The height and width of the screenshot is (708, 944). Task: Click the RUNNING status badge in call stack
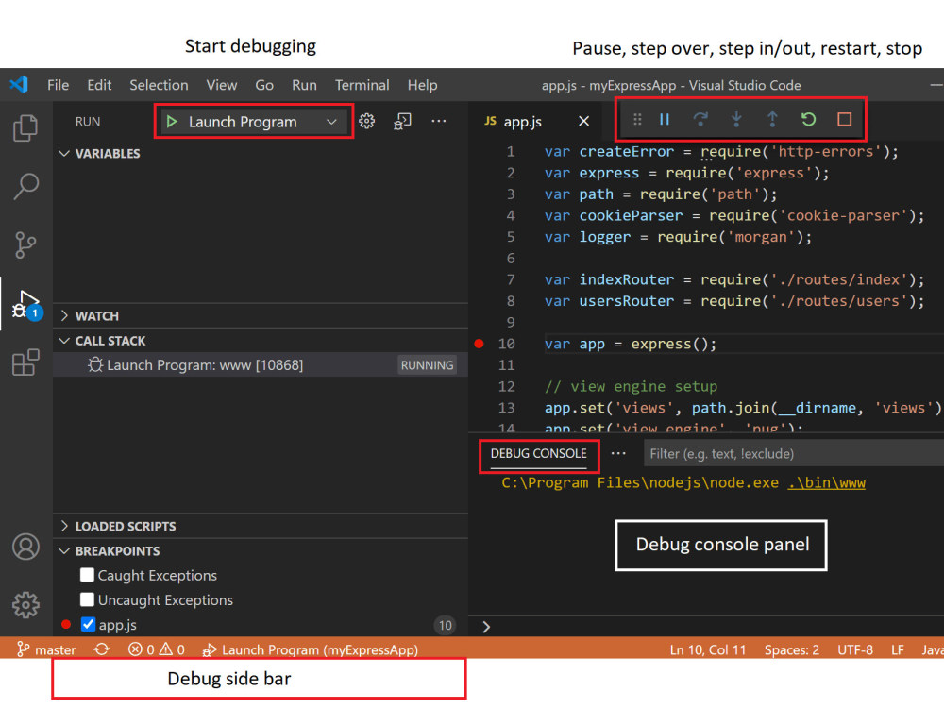point(427,364)
